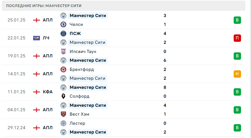The height and width of the screenshot is (138, 251).
Task: Click the Ipswich Town crest icon
Action: 63,51
